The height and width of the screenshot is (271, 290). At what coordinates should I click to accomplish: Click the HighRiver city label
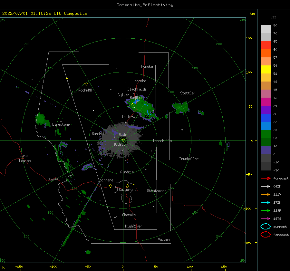pos(134,226)
